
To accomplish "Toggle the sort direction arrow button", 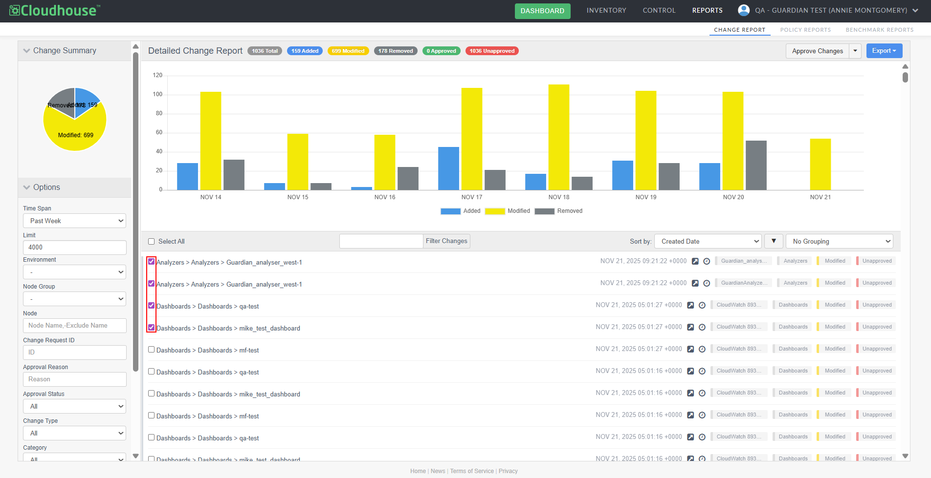I will [x=774, y=241].
